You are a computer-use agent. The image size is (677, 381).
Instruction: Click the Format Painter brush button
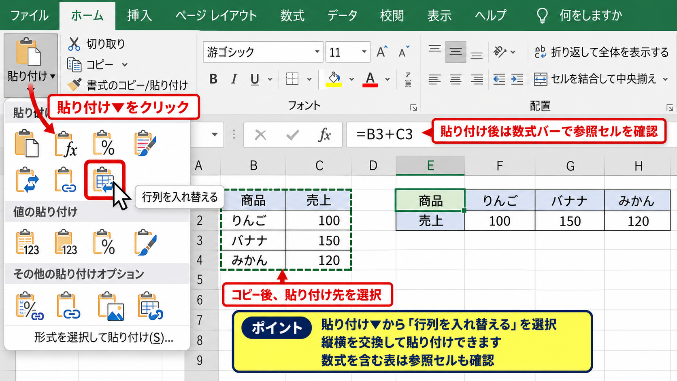(128, 85)
